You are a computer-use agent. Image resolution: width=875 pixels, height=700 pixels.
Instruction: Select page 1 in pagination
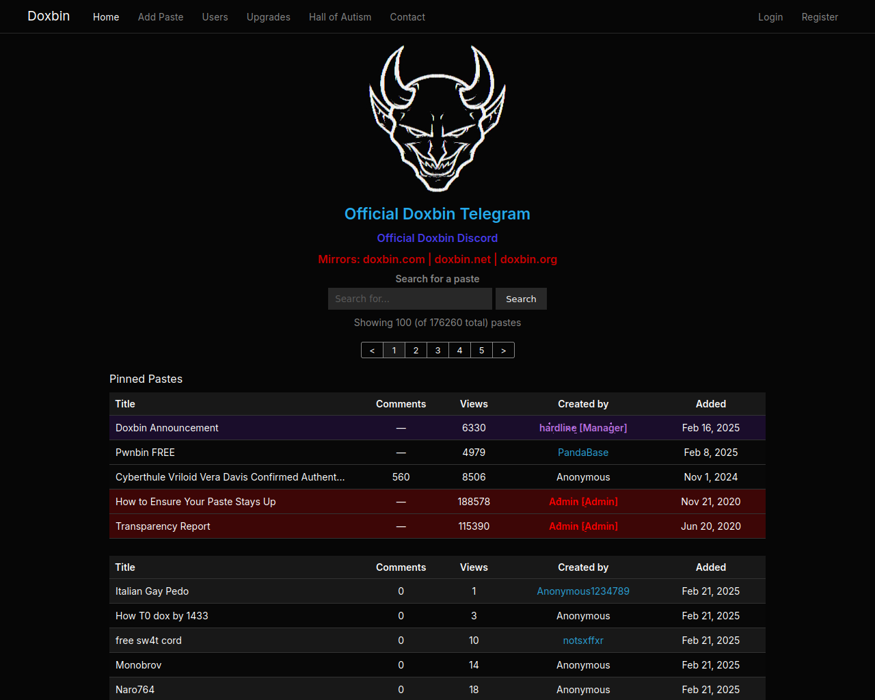coord(394,350)
